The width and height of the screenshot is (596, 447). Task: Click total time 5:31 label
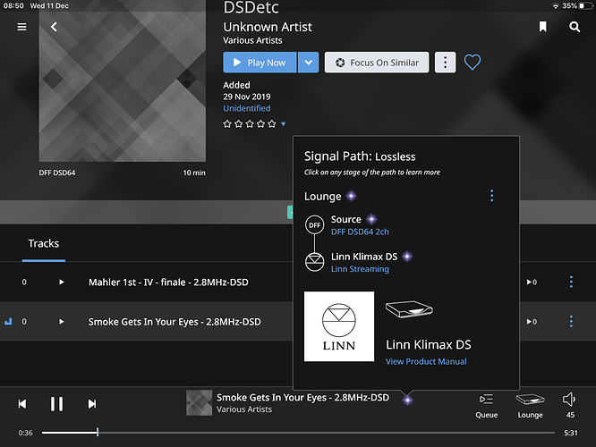(571, 433)
